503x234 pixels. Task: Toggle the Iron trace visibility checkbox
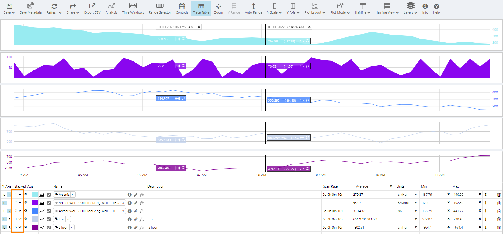49,219
